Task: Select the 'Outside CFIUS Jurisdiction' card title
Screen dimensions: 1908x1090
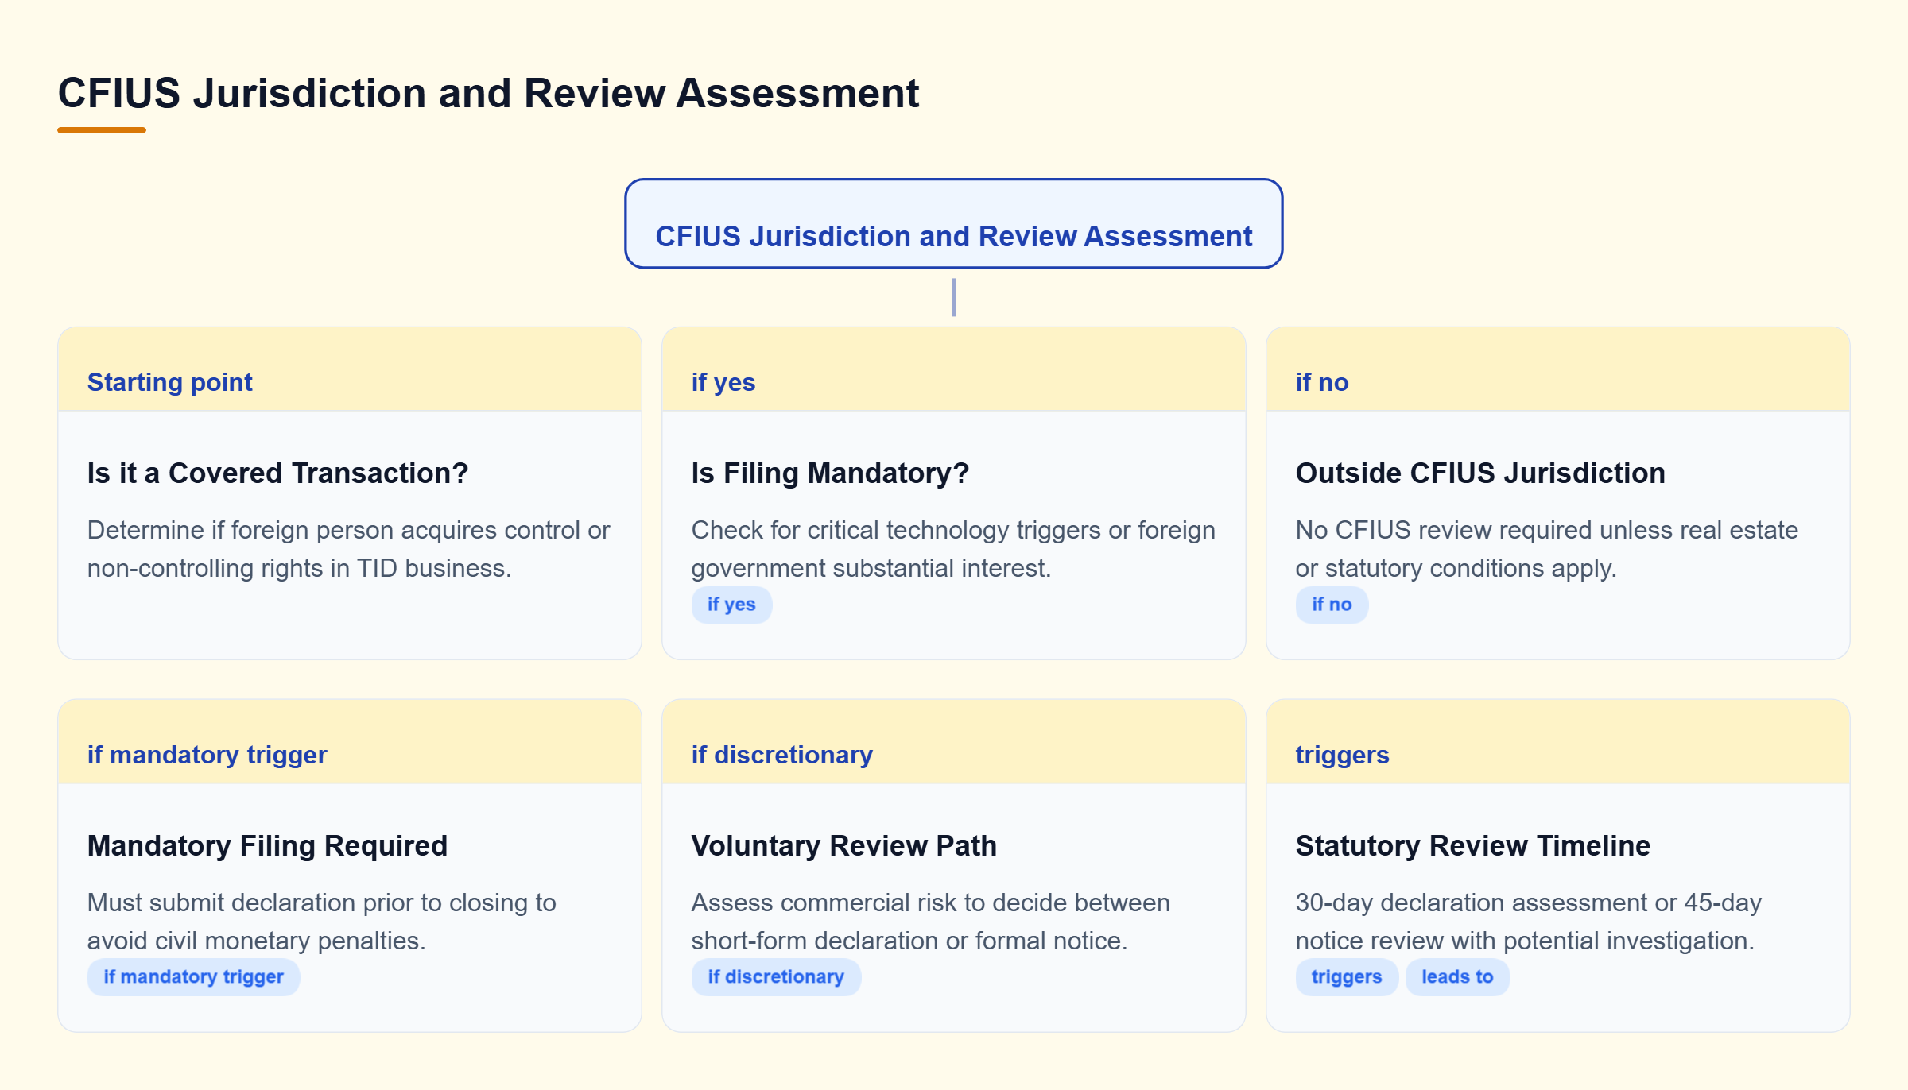Action: [x=1480, y=473]
